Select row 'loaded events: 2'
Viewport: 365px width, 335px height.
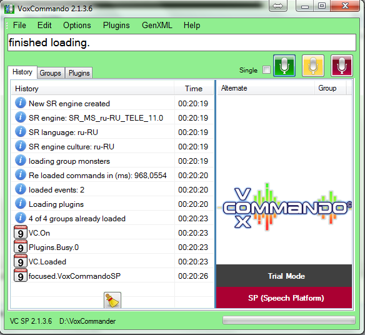[112, 189]
